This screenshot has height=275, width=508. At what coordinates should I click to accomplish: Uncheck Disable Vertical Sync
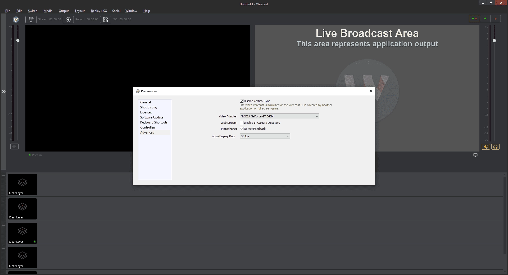click(242, 101)
